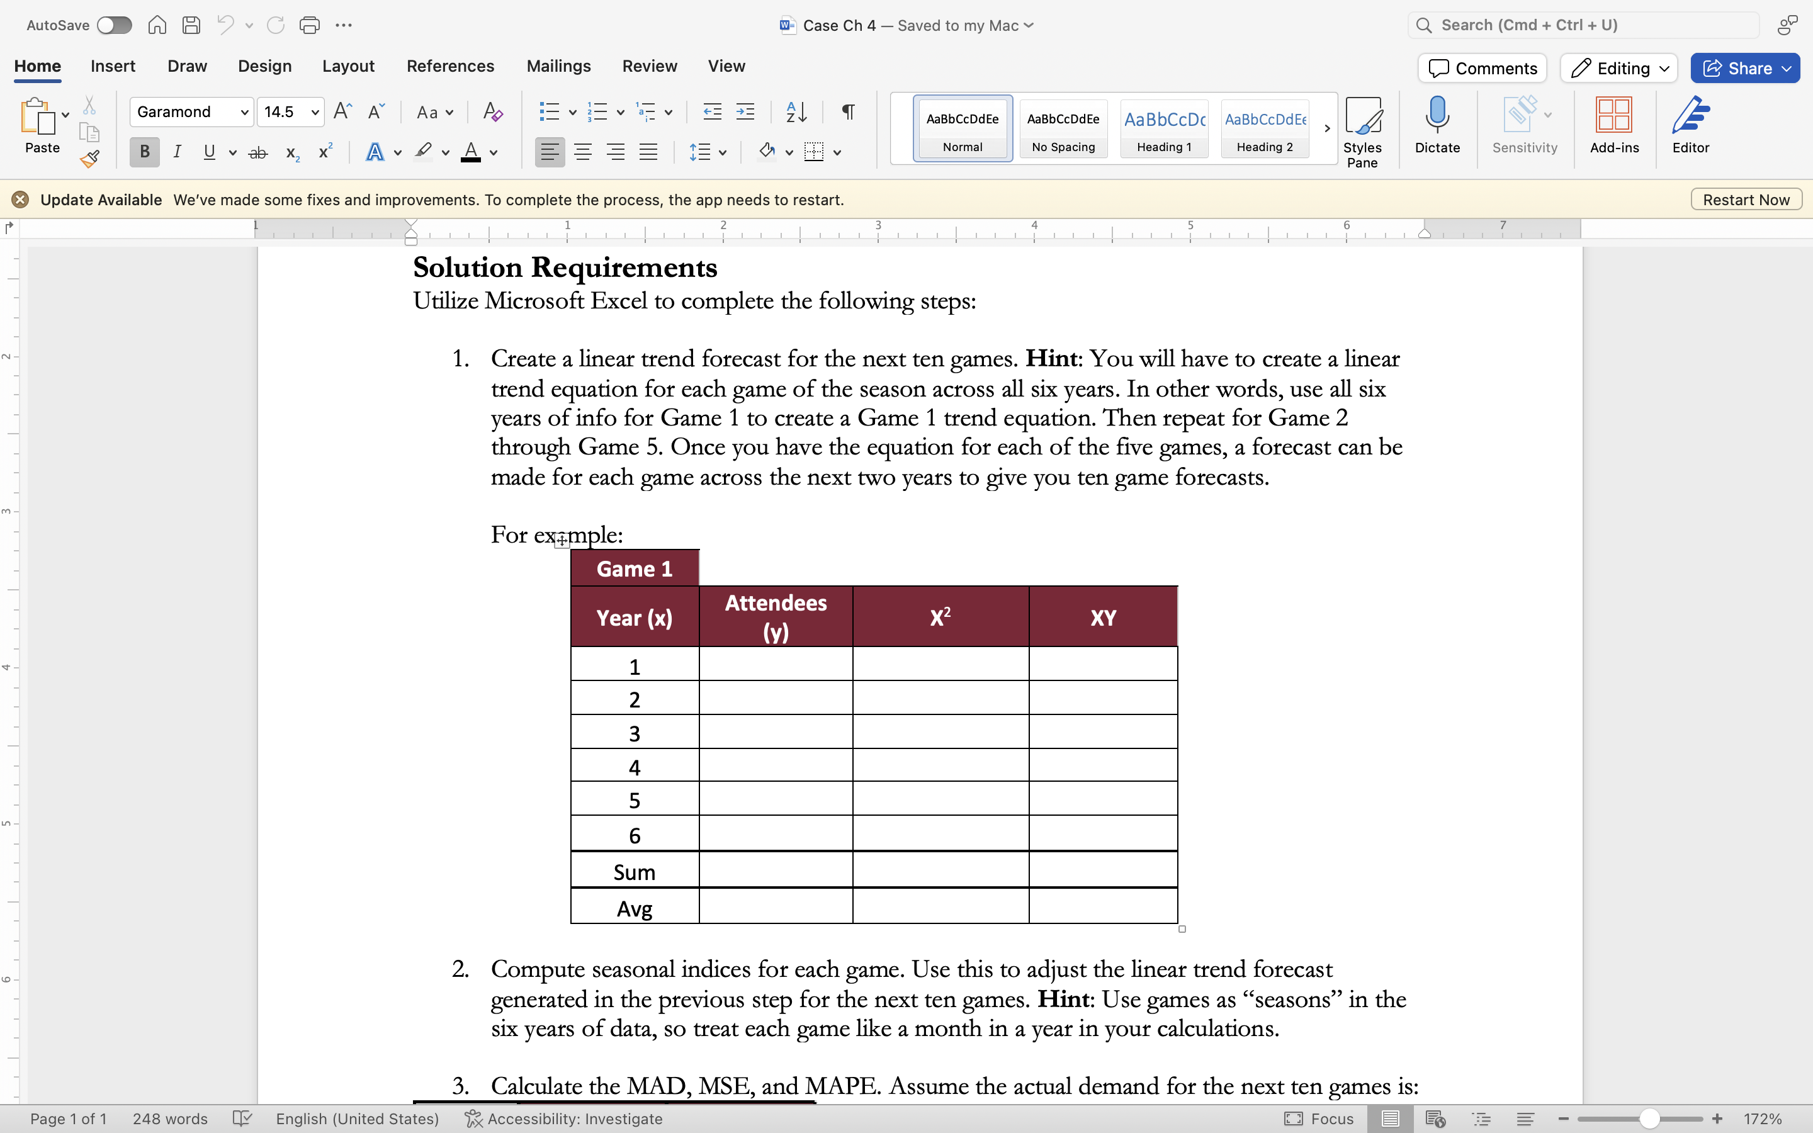Enable italic formatting
Image resolution: width=1813 pixels, height=1133 pixels.
[178, 151]
